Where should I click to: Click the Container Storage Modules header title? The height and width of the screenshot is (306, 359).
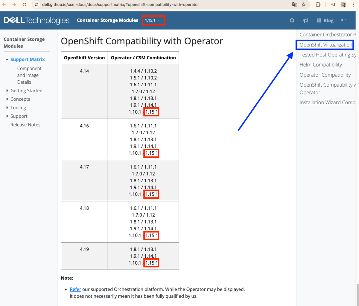click(107, 20)
